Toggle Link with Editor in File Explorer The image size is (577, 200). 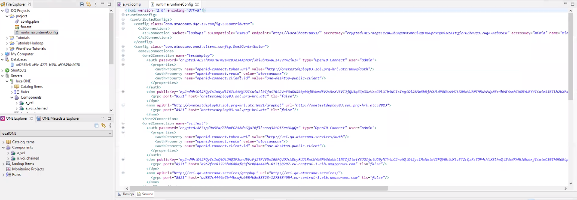coord(89,4)
